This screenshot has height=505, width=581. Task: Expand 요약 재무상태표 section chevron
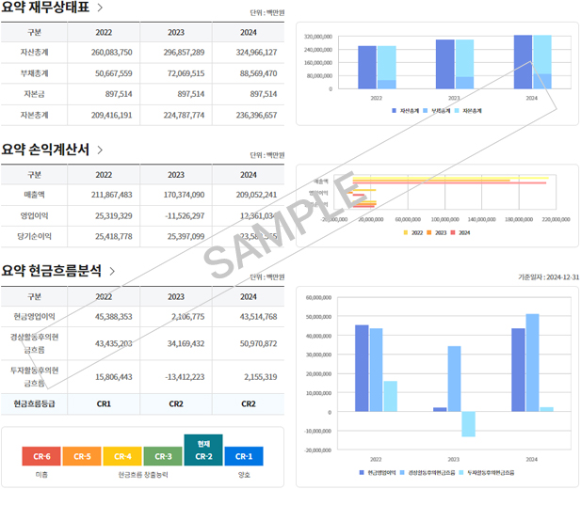(100, 8)
